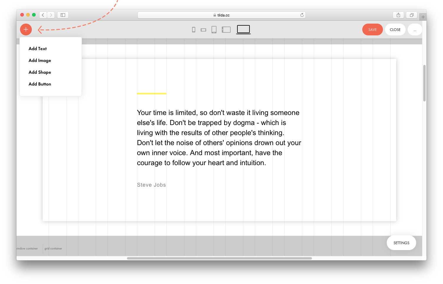Switch to the mobile portrait preview
The height and width of the screenshot is (284, 443).
[x=194, y=29]
